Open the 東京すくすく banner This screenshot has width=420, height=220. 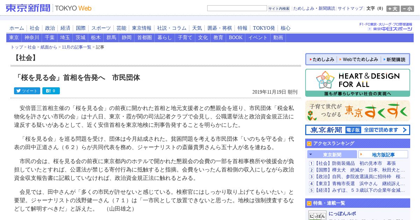[358, 111]
